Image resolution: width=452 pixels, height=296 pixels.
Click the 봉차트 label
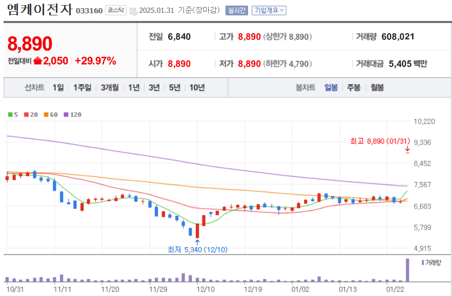[305, 87]
